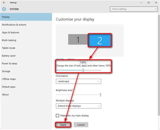
Task: Click the search magnifier icon
Action: point(156,9)
